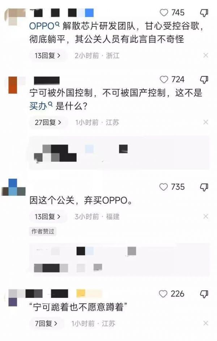This screenshot has height=341, width=217.
Task: Tap the 作者赞过 tag
Action: [43, 231]
